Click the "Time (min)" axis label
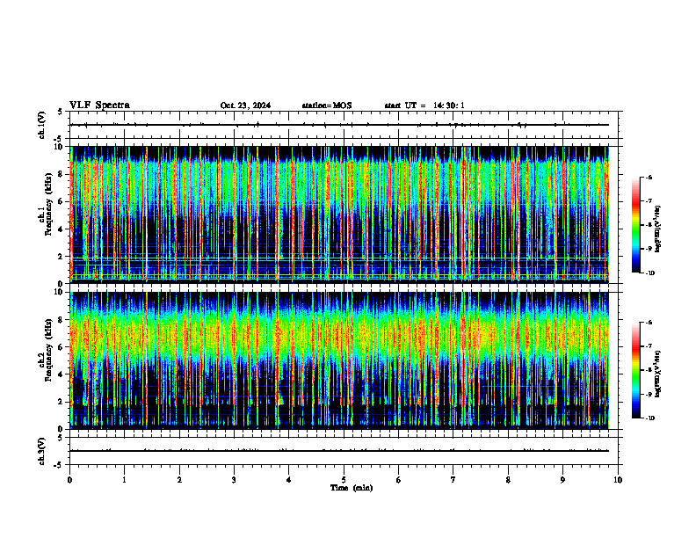This screenshot has width=696, height=538. [x=352, y=488]
